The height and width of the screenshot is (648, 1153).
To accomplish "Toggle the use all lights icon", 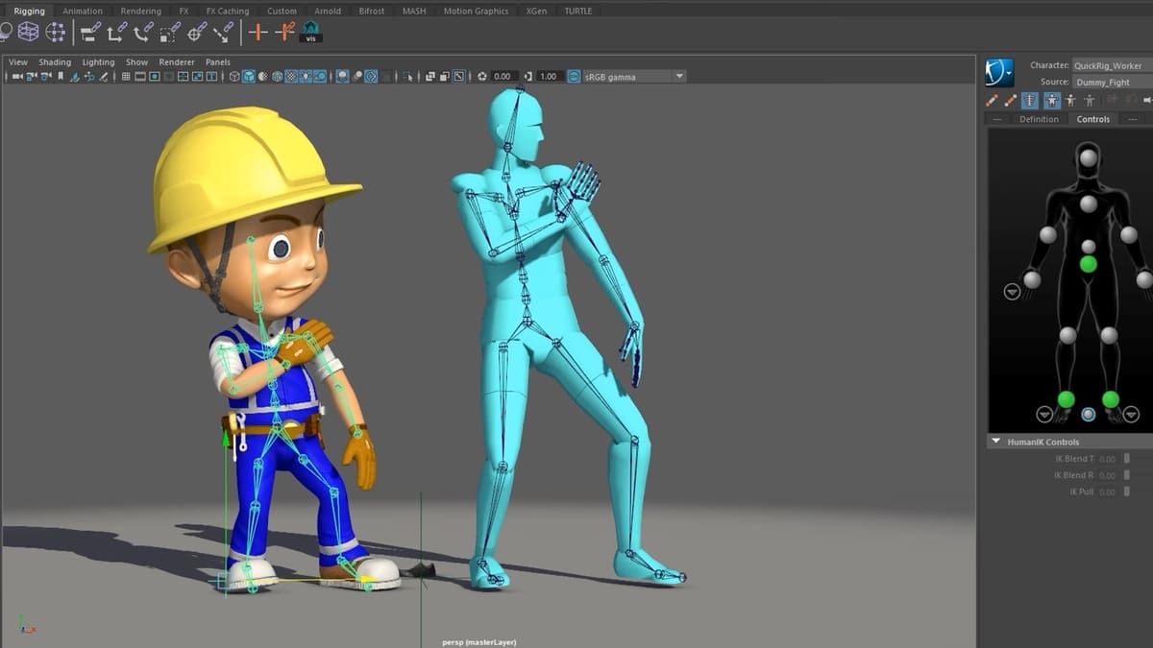I will coord(306,76).
